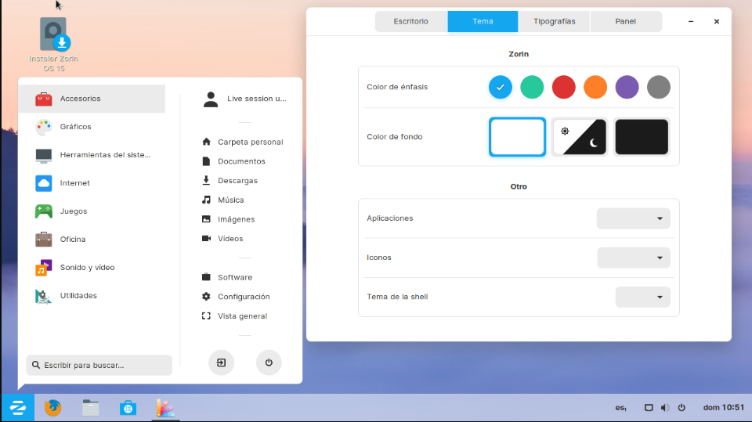Image resolution: width=752 pixels, height=422 pixels.
Task: Click the Live session user entry
Action: pos(244,99)
